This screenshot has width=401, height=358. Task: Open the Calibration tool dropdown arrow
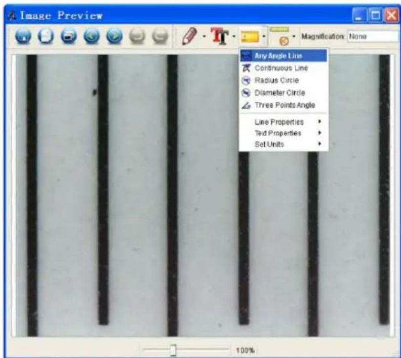294,36
